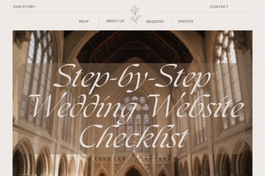Open the ABOUT US menu item
265x176 pixels.
(115, 21)
